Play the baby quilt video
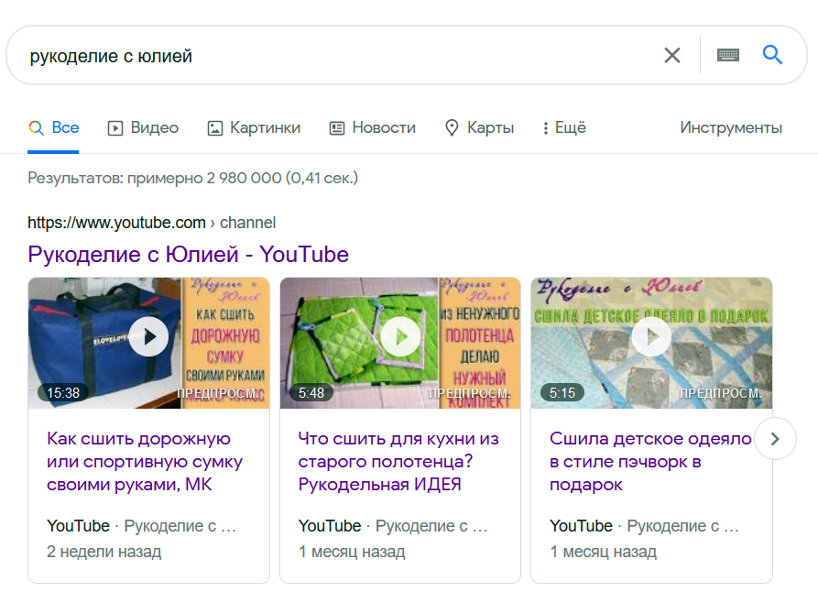Image resolution: width=818 pixels, height=614 pixels. pyautogui.click(x=651, y=336)
